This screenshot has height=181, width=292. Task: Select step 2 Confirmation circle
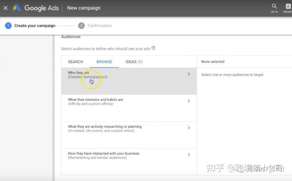pyautogui.click(x=81, y=26)
